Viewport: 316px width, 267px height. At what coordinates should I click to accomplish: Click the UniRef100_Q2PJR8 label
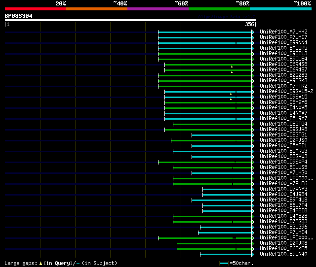coord(283,243)
